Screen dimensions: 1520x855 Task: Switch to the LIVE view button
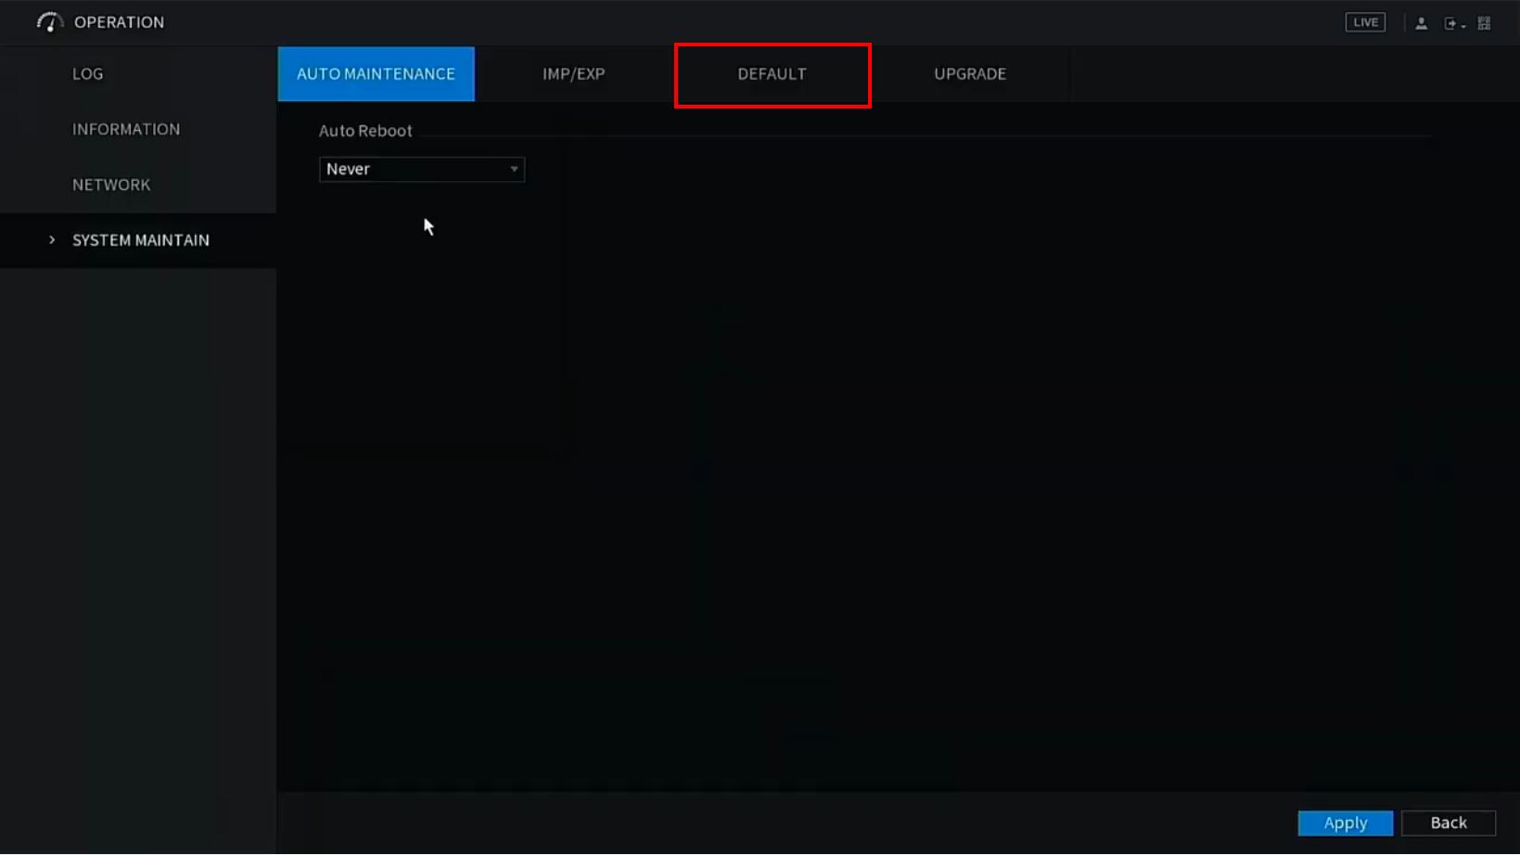click(x=1365, y=22)
